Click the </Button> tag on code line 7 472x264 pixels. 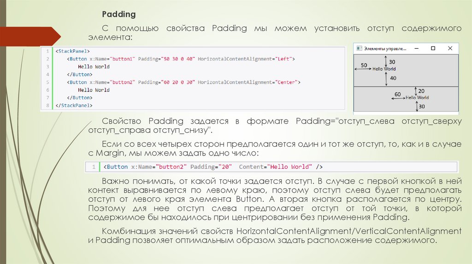[x=80, y=98]
